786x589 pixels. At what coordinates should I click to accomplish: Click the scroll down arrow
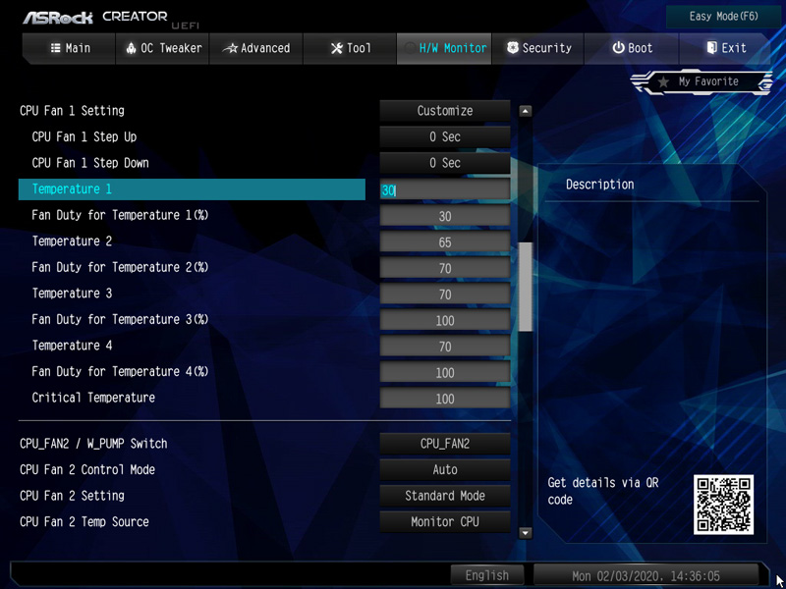coord(525,533)
